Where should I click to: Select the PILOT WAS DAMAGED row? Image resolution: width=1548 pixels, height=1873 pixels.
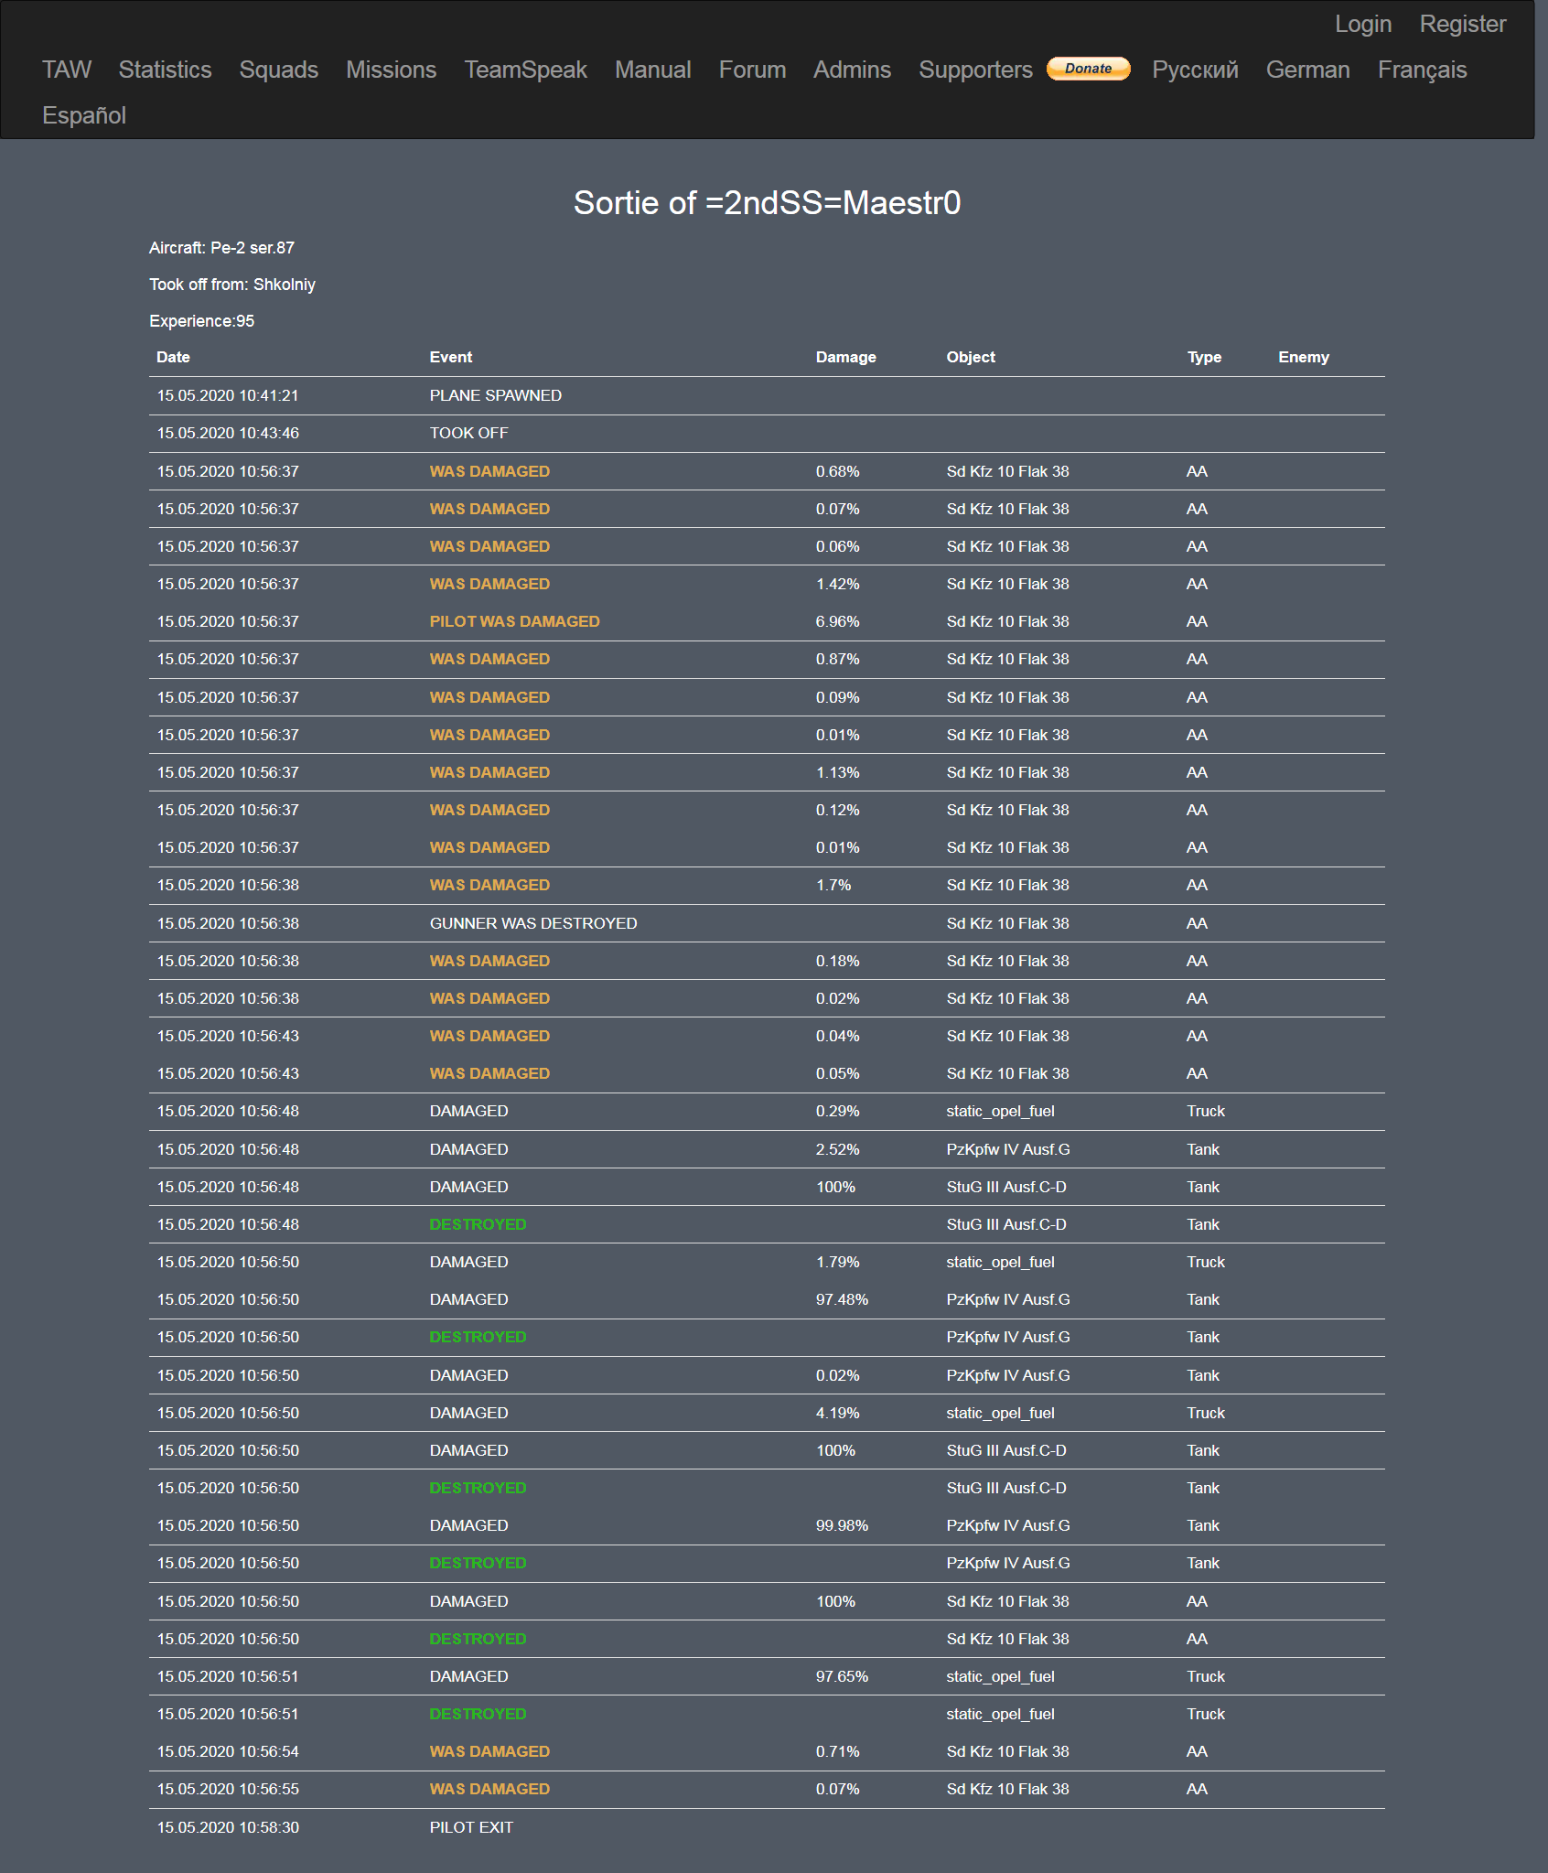pos(767,621)
